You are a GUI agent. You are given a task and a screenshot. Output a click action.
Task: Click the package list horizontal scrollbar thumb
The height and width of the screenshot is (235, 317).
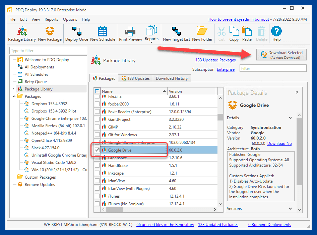tap(114, 209)
